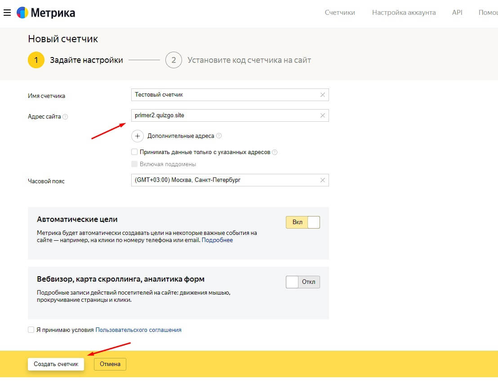Image resolution: width=498 pixels, height=384 pixels.
Task: Clear the primer2.quizgo.site address via X icon
Action: tap(322, 115)
